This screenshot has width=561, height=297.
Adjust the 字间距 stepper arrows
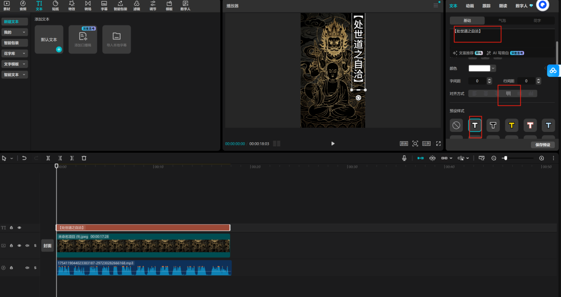(489, 81)
